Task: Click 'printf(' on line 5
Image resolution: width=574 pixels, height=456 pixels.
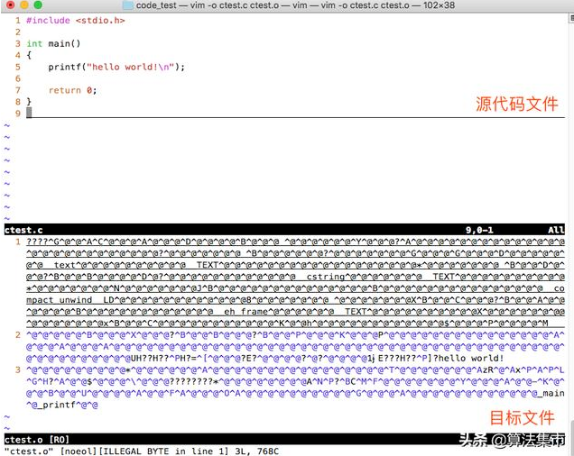Action: [67, 67]
